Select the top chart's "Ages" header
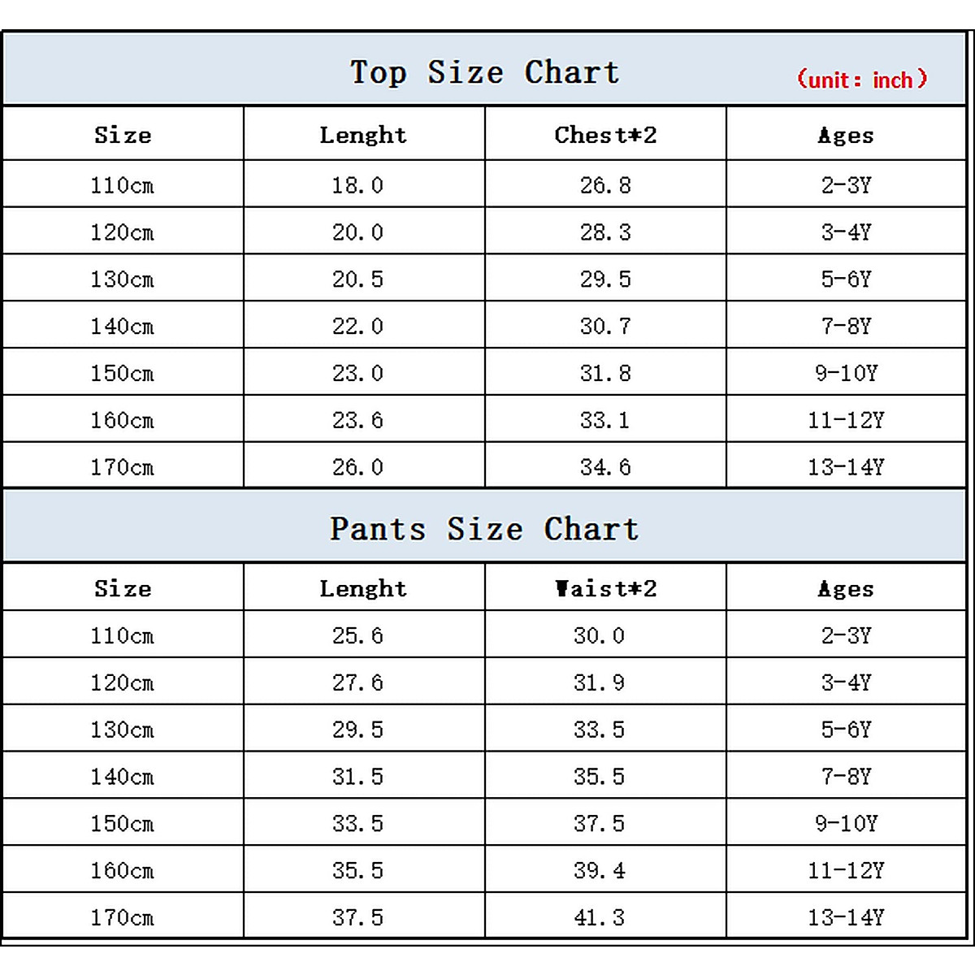The height and width of the screenshot is (975, 975). (x=846, y=135)
